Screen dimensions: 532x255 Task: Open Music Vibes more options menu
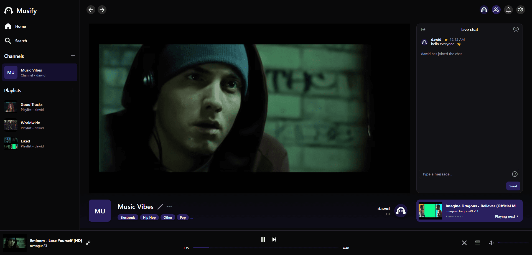pyautogui.click(x=169, y=207)
